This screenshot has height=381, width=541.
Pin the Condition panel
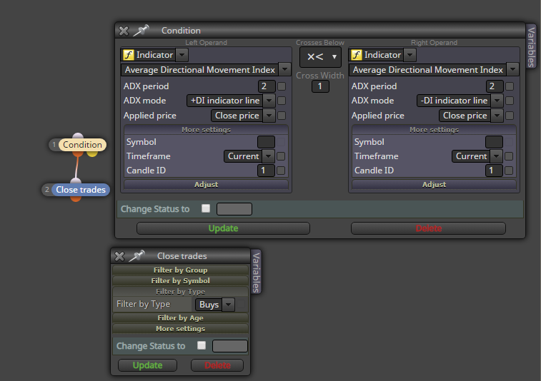pos(141,30)
